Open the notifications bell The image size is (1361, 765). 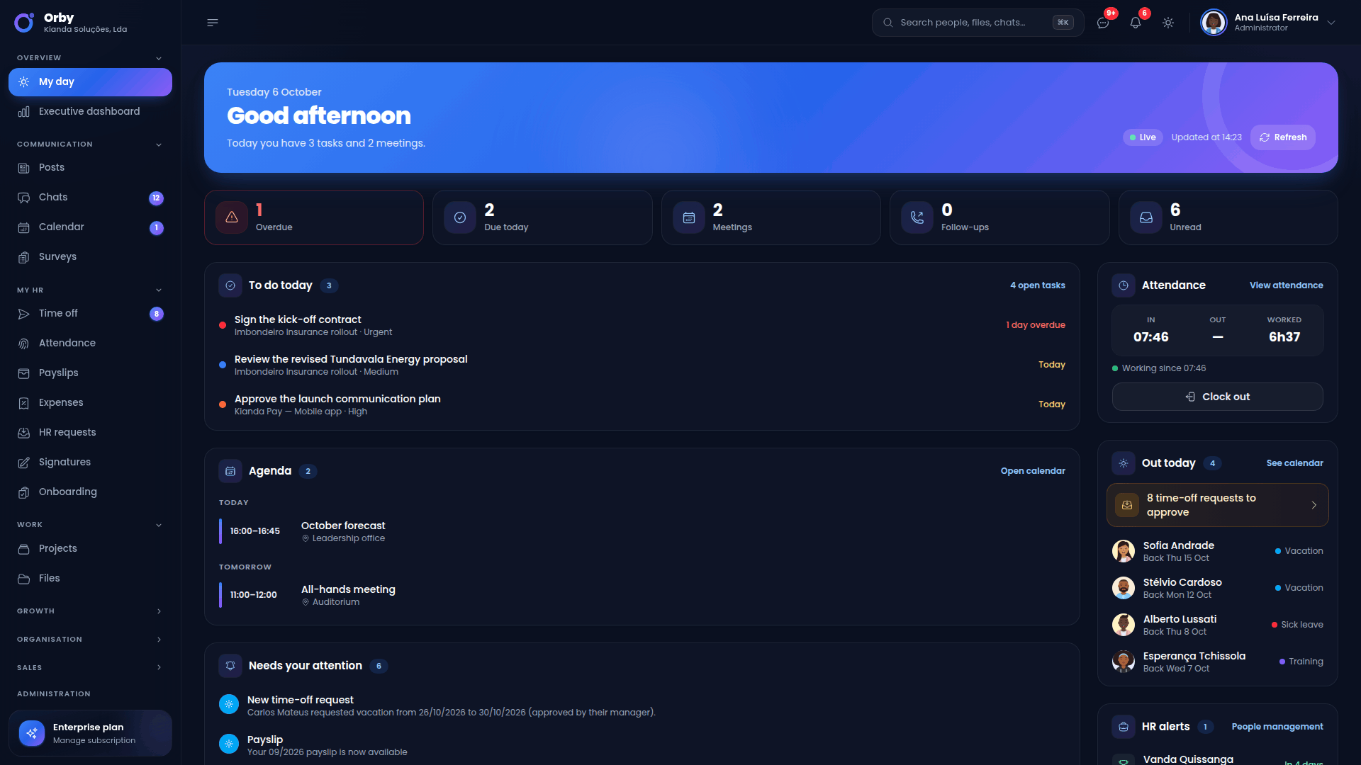pos(1136,23)
